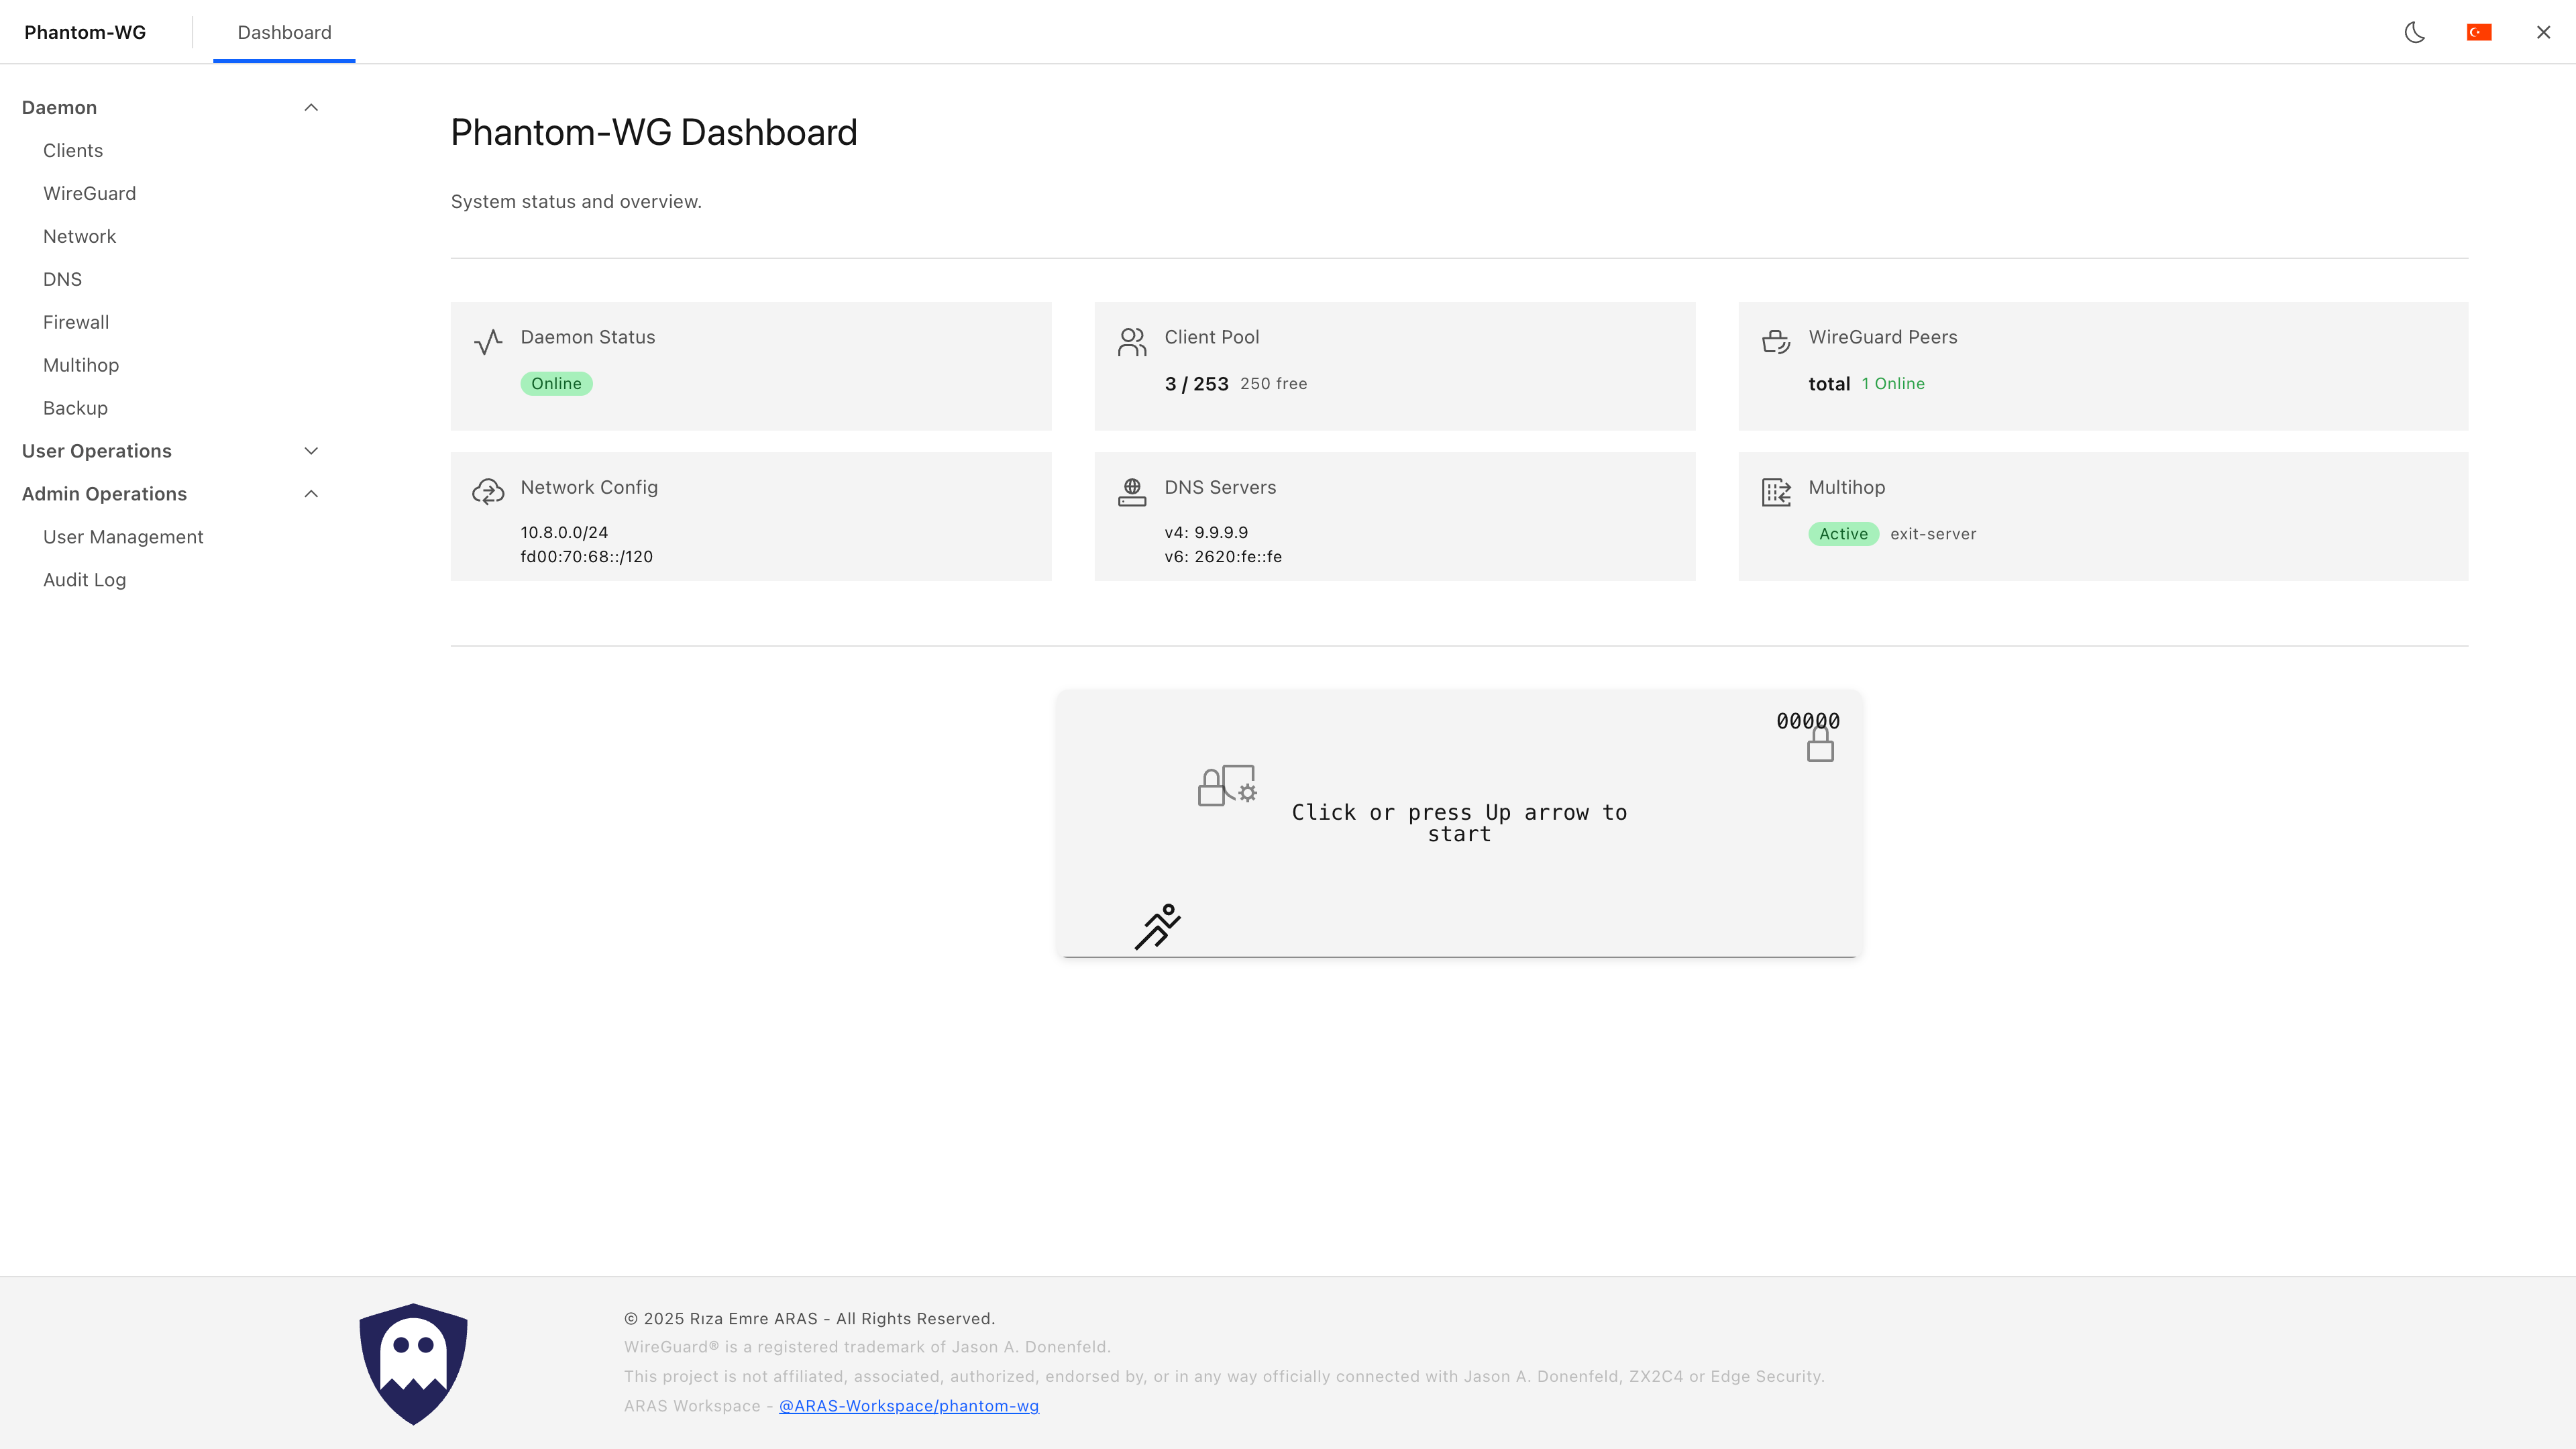Click the Phantom ghost shield logo
This screenshot has width=2576, height=1449.
point(414,1364)
